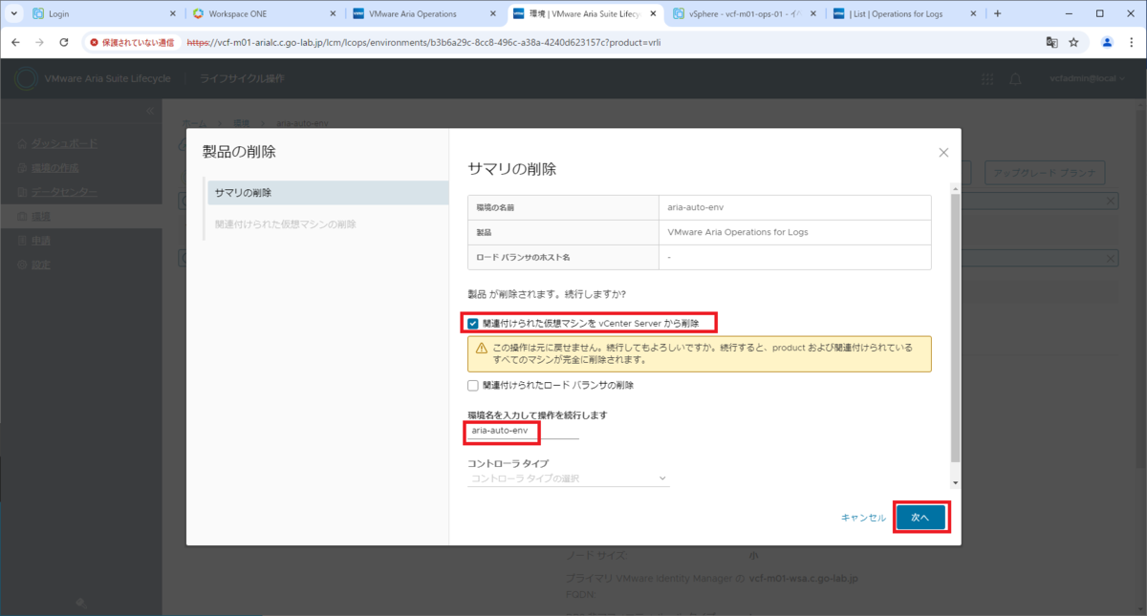This screenshot has width=1147, height=616.
Task: Click the warning triangle icon in the alert
Action: click(x=480, y=348)
